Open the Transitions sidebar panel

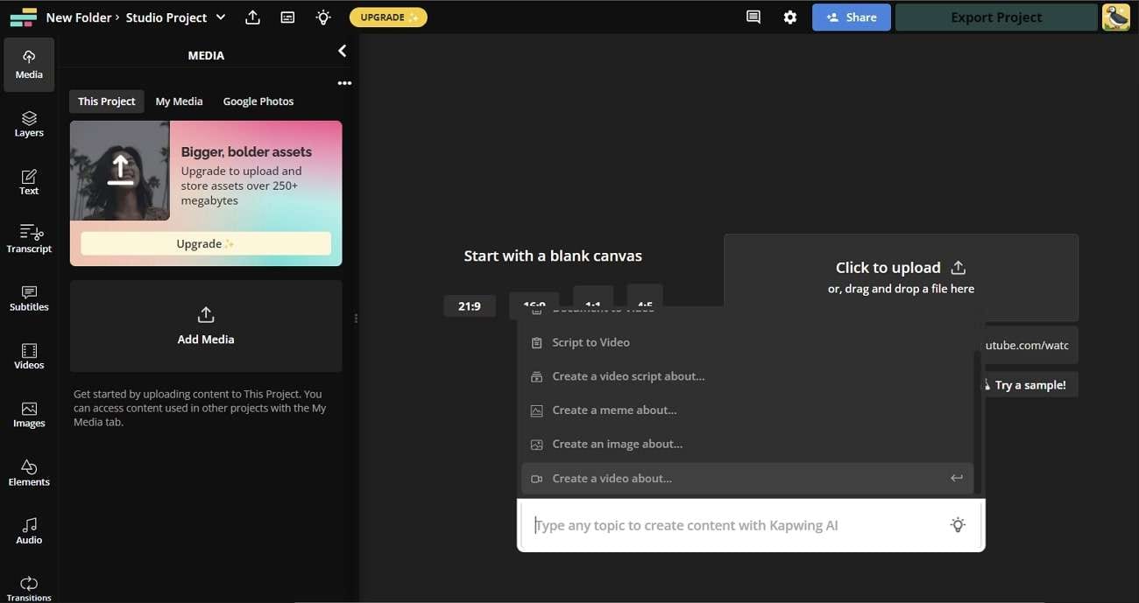(x=29, y=588)
